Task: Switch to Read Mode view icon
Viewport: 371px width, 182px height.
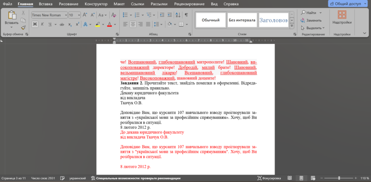Action: (289, 178)
